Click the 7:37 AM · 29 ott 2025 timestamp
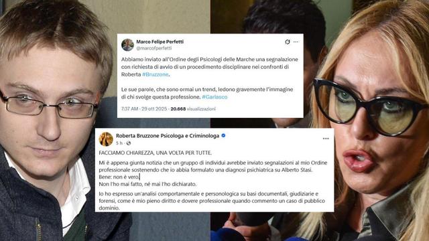429x241 pixels. point(144,108)
